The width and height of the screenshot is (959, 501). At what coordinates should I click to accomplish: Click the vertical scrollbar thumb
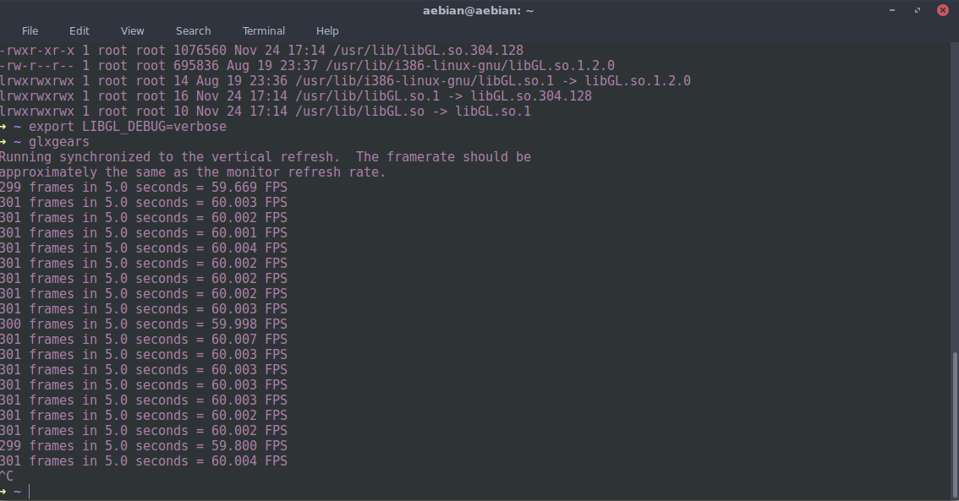(955, 425)
